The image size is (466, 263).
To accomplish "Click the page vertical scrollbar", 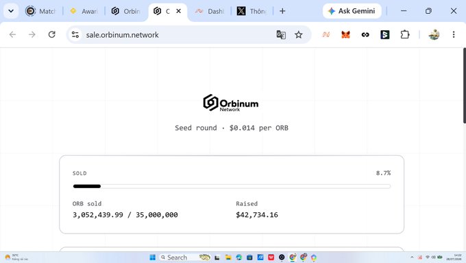I will [464, 85].
